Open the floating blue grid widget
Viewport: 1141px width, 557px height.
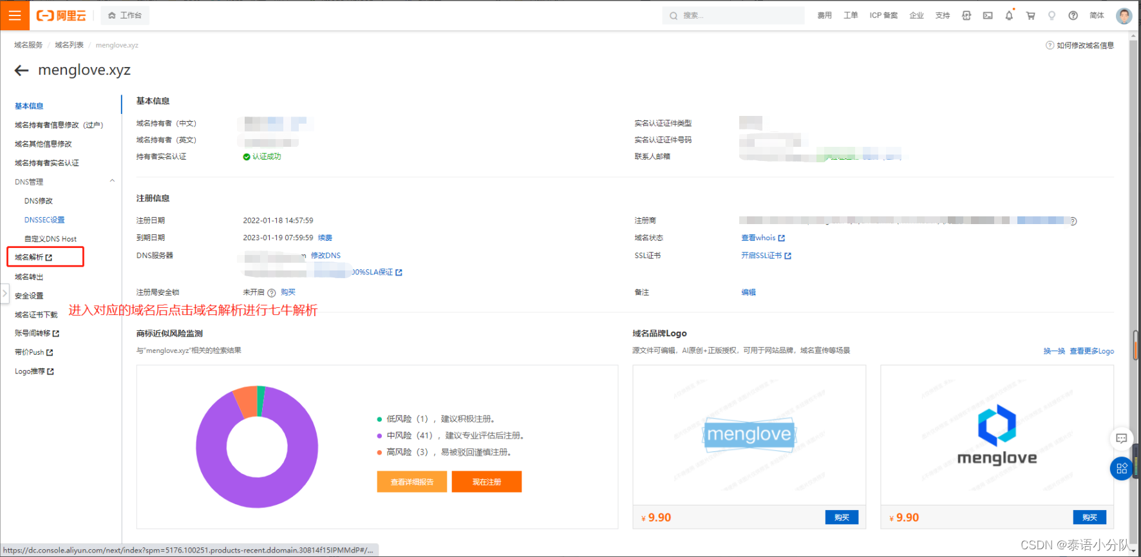pos(1121,468)
